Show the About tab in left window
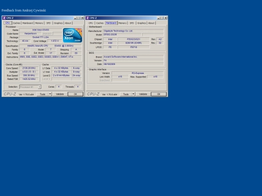This screenshot has height=196, width=262. 68,23
